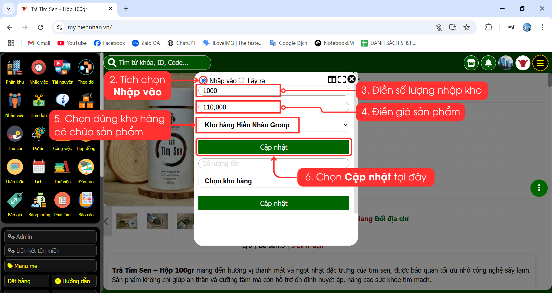
Task: Open the Theo dõi tracking icon
Action: (x=86, y=68)
